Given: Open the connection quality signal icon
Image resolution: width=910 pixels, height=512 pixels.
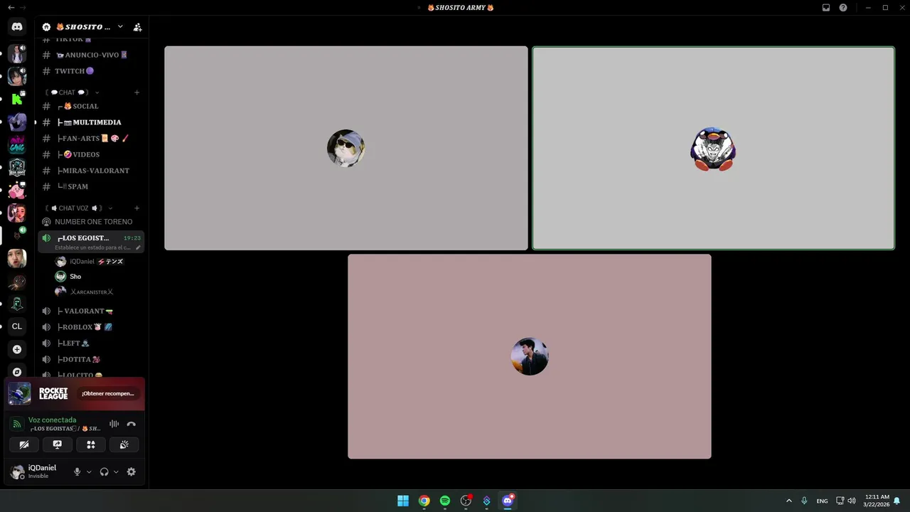Looking at the screenshot, I should (17, 424).
